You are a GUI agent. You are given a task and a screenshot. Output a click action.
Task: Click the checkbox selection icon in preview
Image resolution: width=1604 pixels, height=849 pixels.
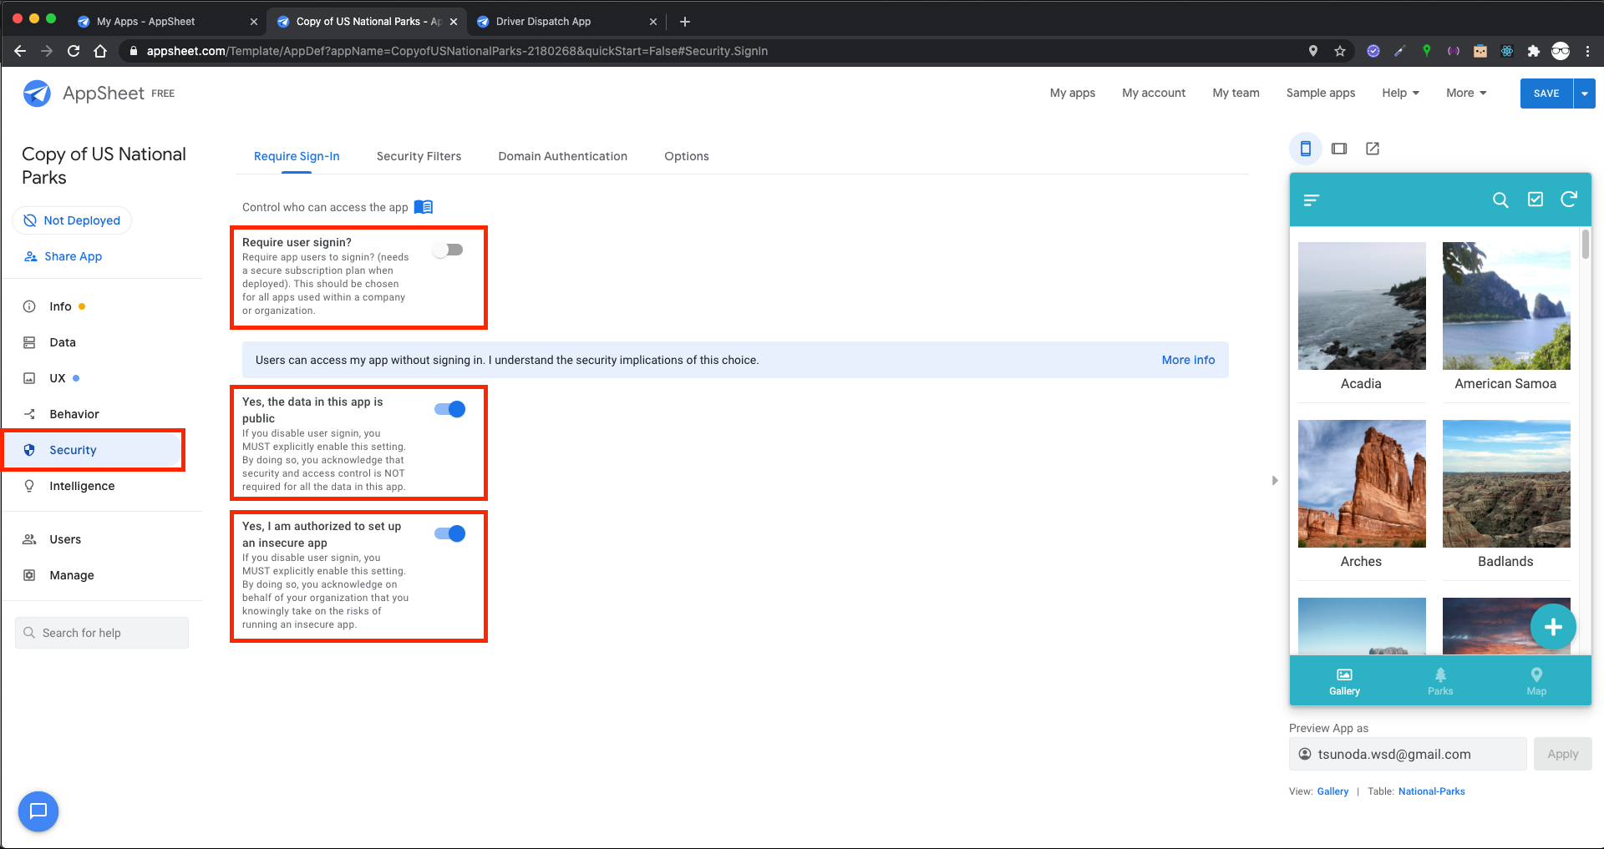(x=1535, y=199)
